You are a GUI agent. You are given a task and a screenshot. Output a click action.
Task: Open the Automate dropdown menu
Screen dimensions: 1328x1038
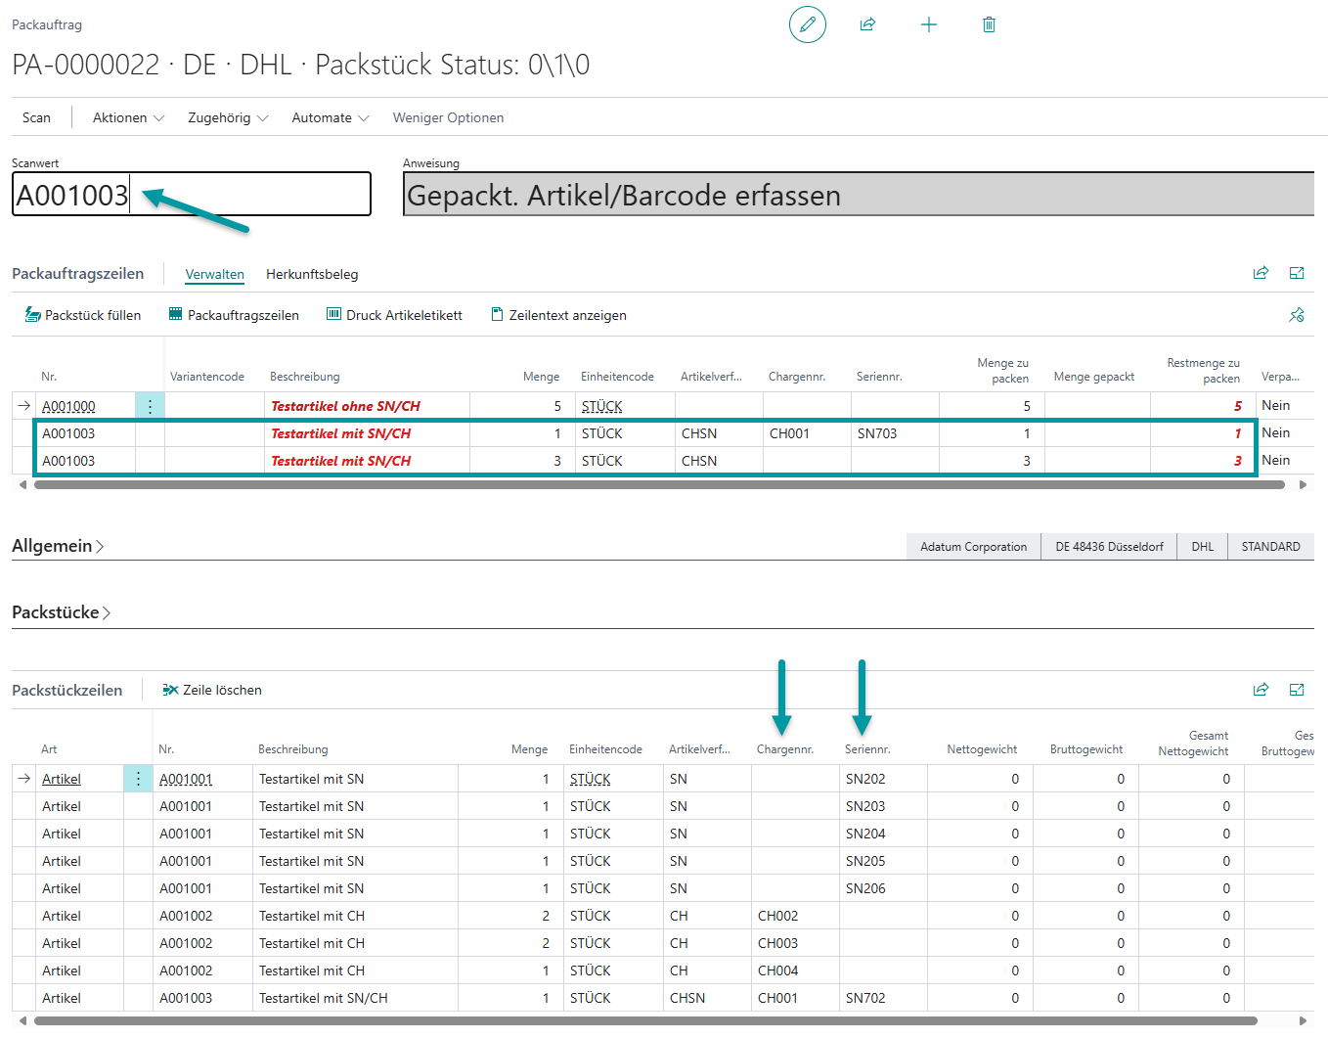coord(330,117)
